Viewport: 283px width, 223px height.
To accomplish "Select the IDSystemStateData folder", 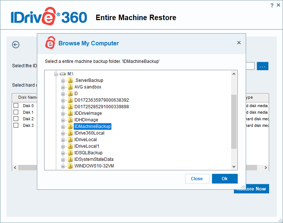I will (x=94, y=159).
